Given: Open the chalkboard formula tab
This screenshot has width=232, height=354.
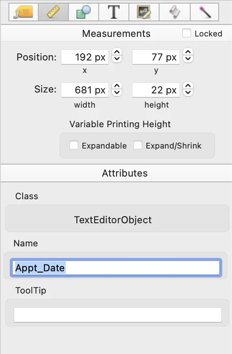Looking at the screenshot, I should click(144, 12).
